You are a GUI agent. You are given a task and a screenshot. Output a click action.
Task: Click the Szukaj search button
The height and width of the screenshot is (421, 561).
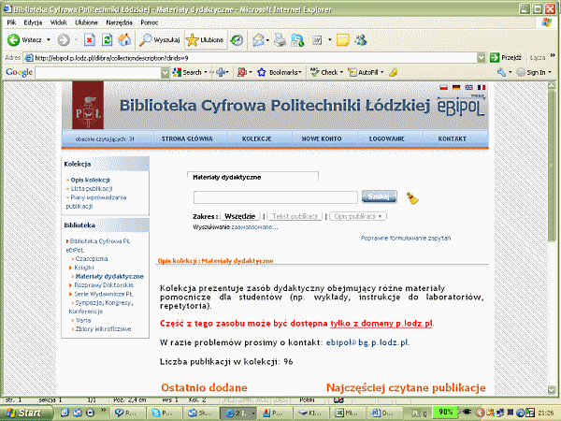click(x=380, y=196)
